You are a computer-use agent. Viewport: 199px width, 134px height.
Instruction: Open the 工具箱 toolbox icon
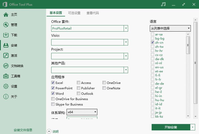(6, 76)
